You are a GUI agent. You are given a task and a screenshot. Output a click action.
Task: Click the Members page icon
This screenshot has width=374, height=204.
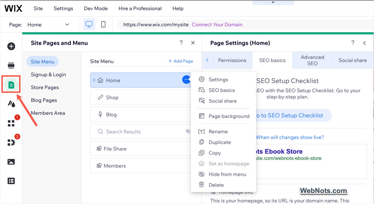(x=99, y=166)
